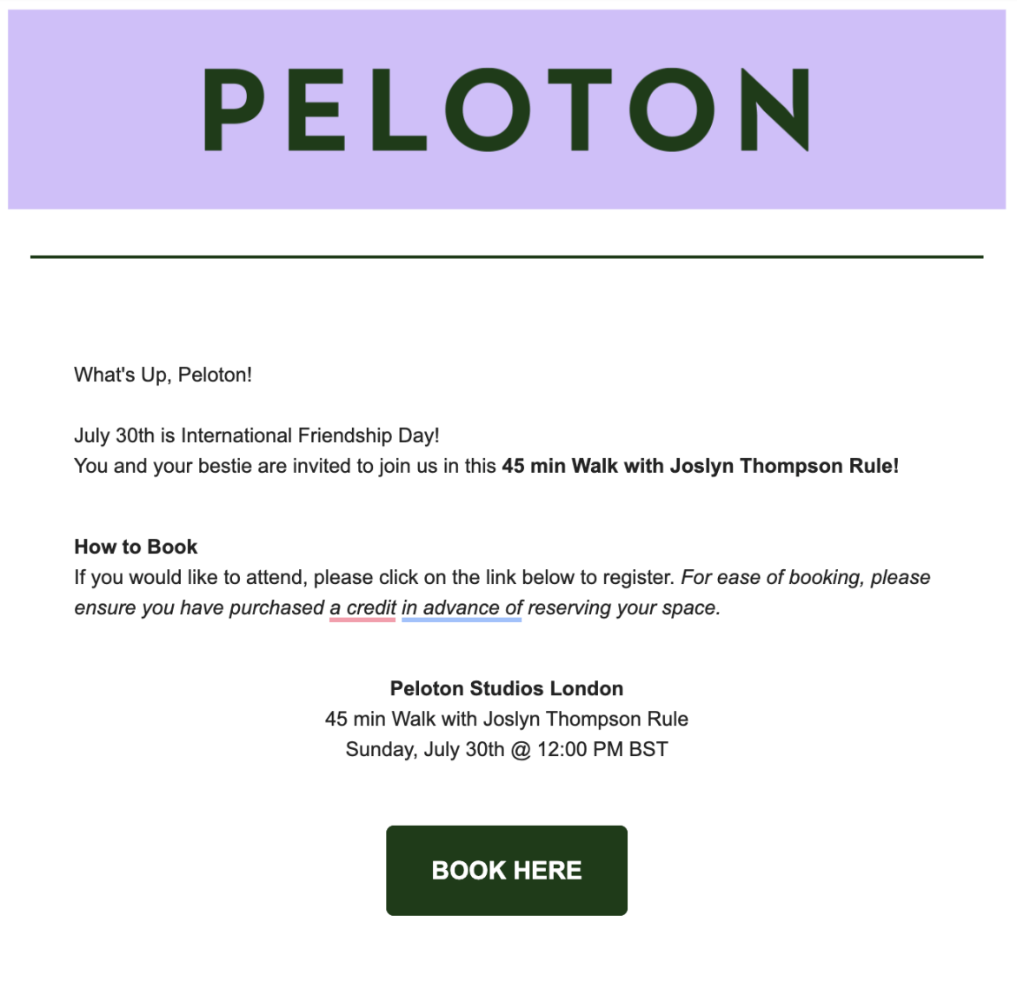1017x989 pixels.
Task: Click the centered "45 min Walk with Joslyn Thompson Rule" line
Action: (507, 719)
